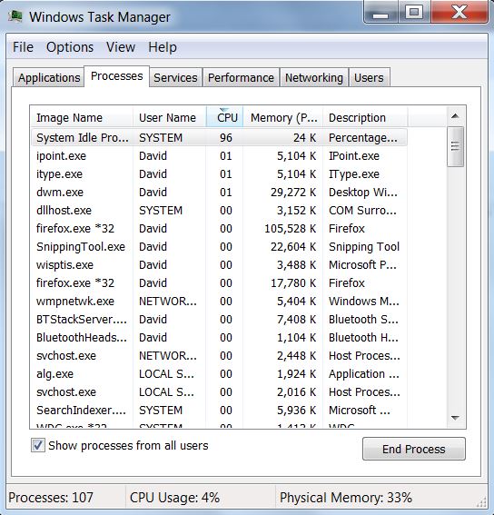Select the BTStackServer process

219,319
